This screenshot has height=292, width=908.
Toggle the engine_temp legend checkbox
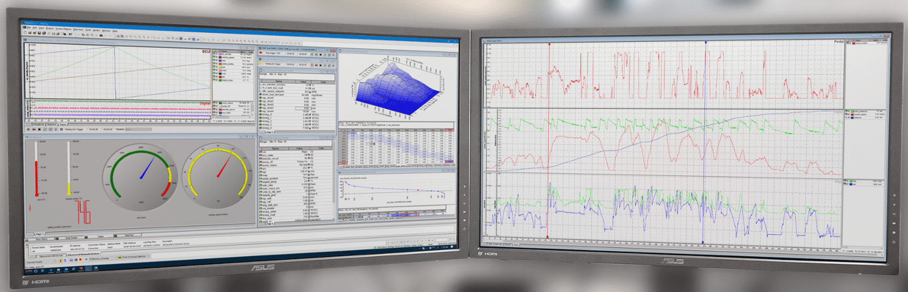(217, 80)
